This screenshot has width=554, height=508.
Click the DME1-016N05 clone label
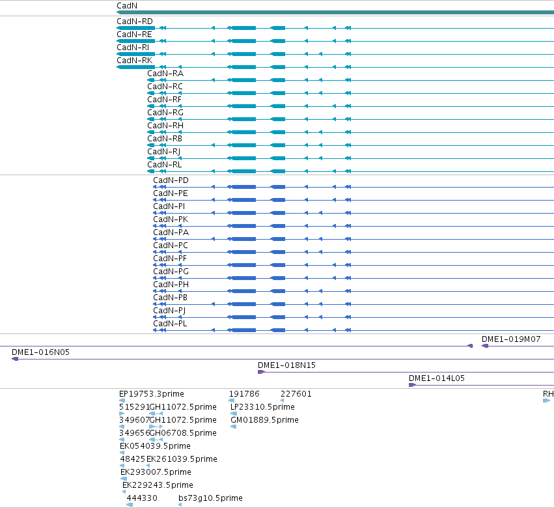tap(40, 352)
